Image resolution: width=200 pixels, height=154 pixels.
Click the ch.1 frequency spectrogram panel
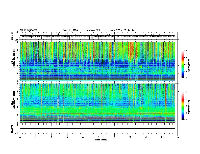[x=97, y=61]
